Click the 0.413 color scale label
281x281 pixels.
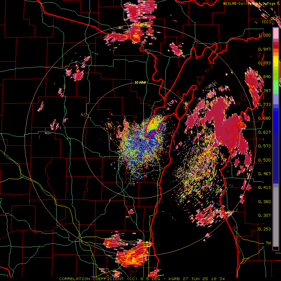(264, 188)
